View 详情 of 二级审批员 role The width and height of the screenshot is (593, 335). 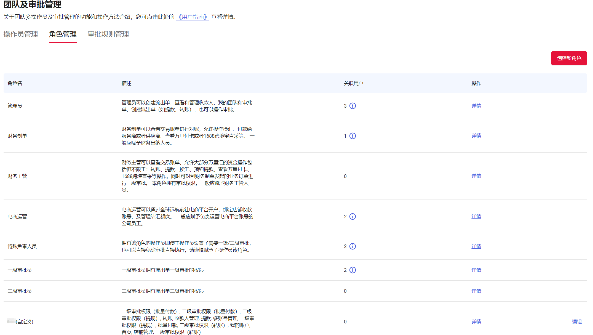pyautogui.click(x=476, y=291)
